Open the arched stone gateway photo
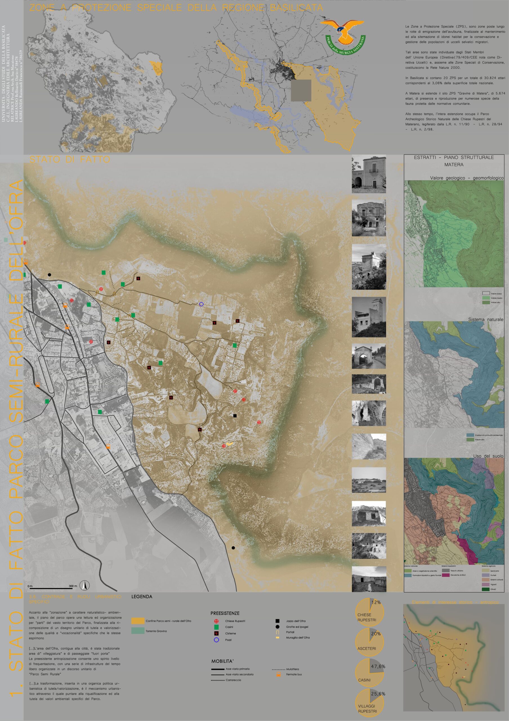Screen dimensions: 509x721 369,356
